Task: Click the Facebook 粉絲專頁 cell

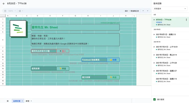Action: (94, 60)
